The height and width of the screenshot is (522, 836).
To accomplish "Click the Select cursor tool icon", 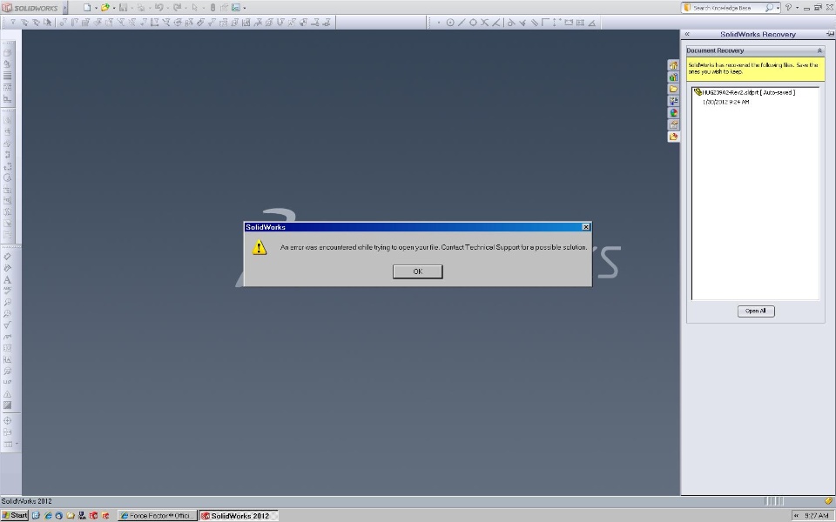I will pyautogui.click(x=194, y=8).
